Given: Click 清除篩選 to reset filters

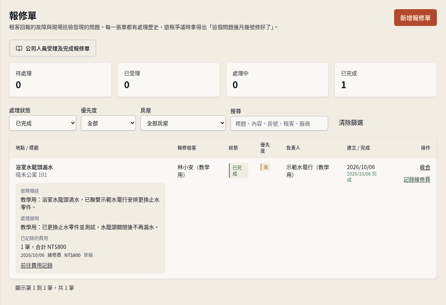Looking at the screenshot, I should point(351,123).
